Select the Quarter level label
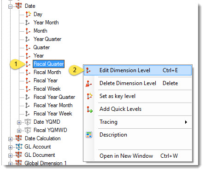 coord(41,47)
